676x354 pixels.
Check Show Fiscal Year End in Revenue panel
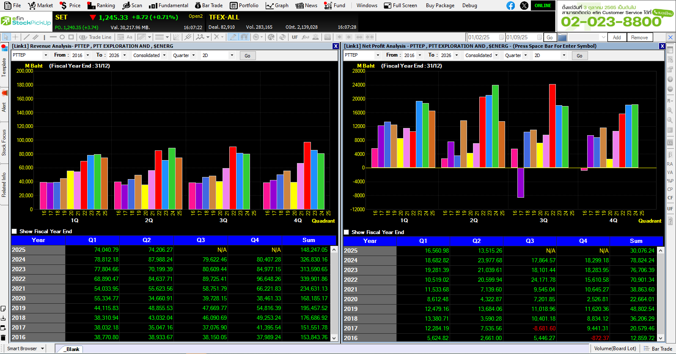pyautogui.click(x=14, y=231)
